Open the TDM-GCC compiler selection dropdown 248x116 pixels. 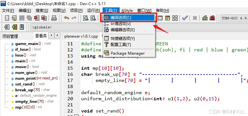tap(234, 18)
